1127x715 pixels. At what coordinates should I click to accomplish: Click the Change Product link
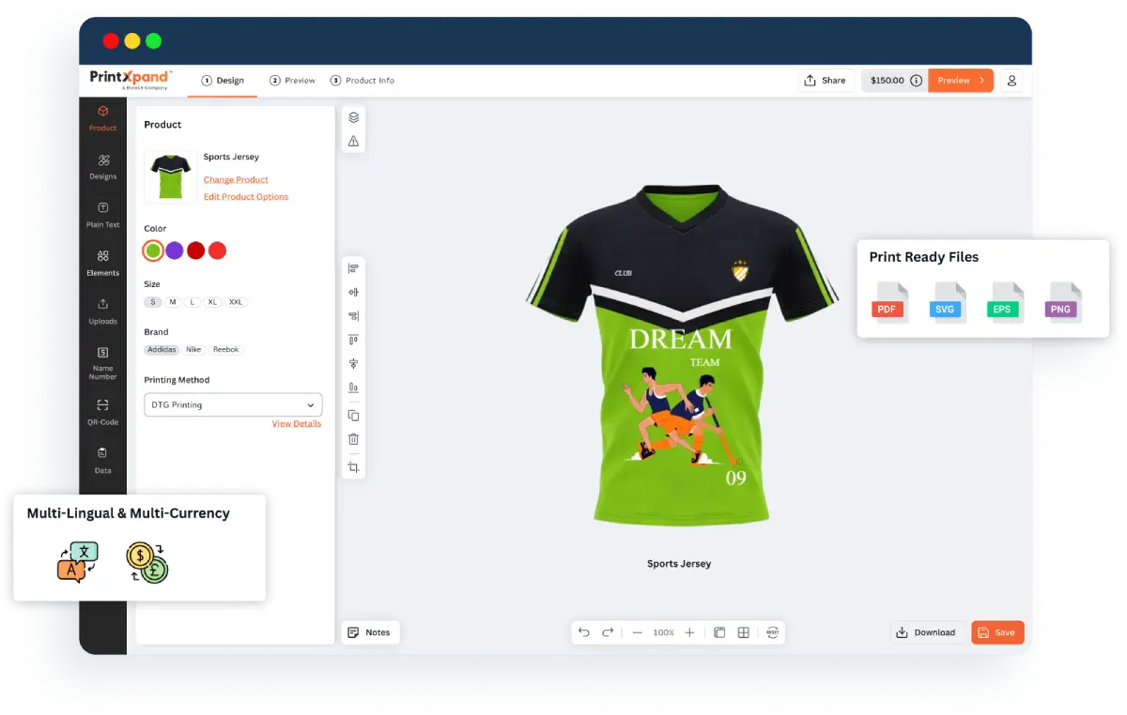(236, 180)
